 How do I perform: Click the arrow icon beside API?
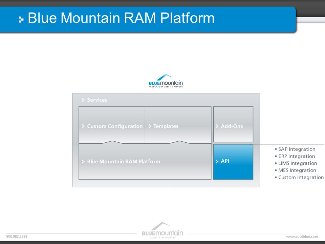point(217,161)
